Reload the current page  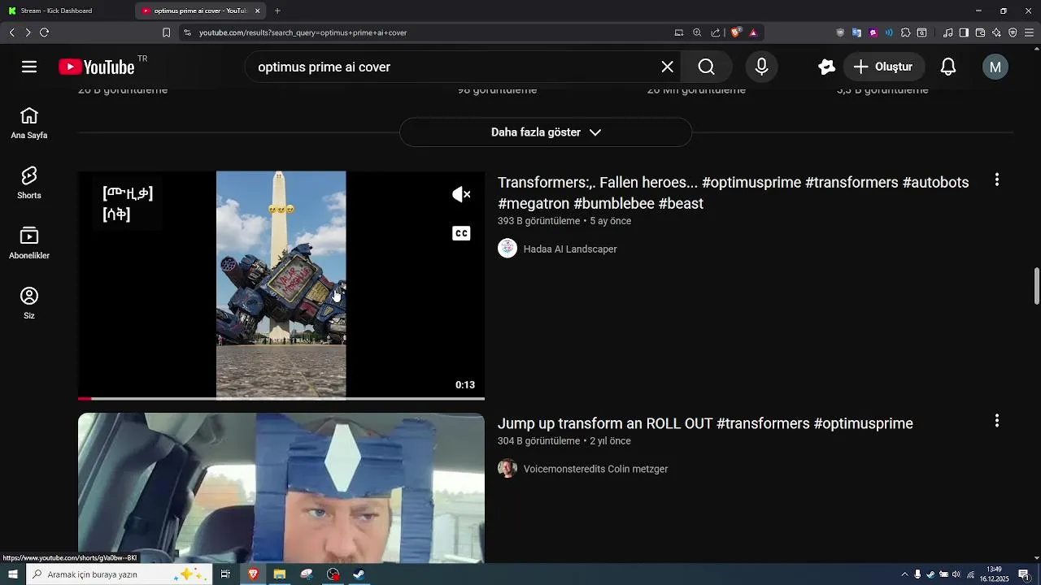pos(44,32)
